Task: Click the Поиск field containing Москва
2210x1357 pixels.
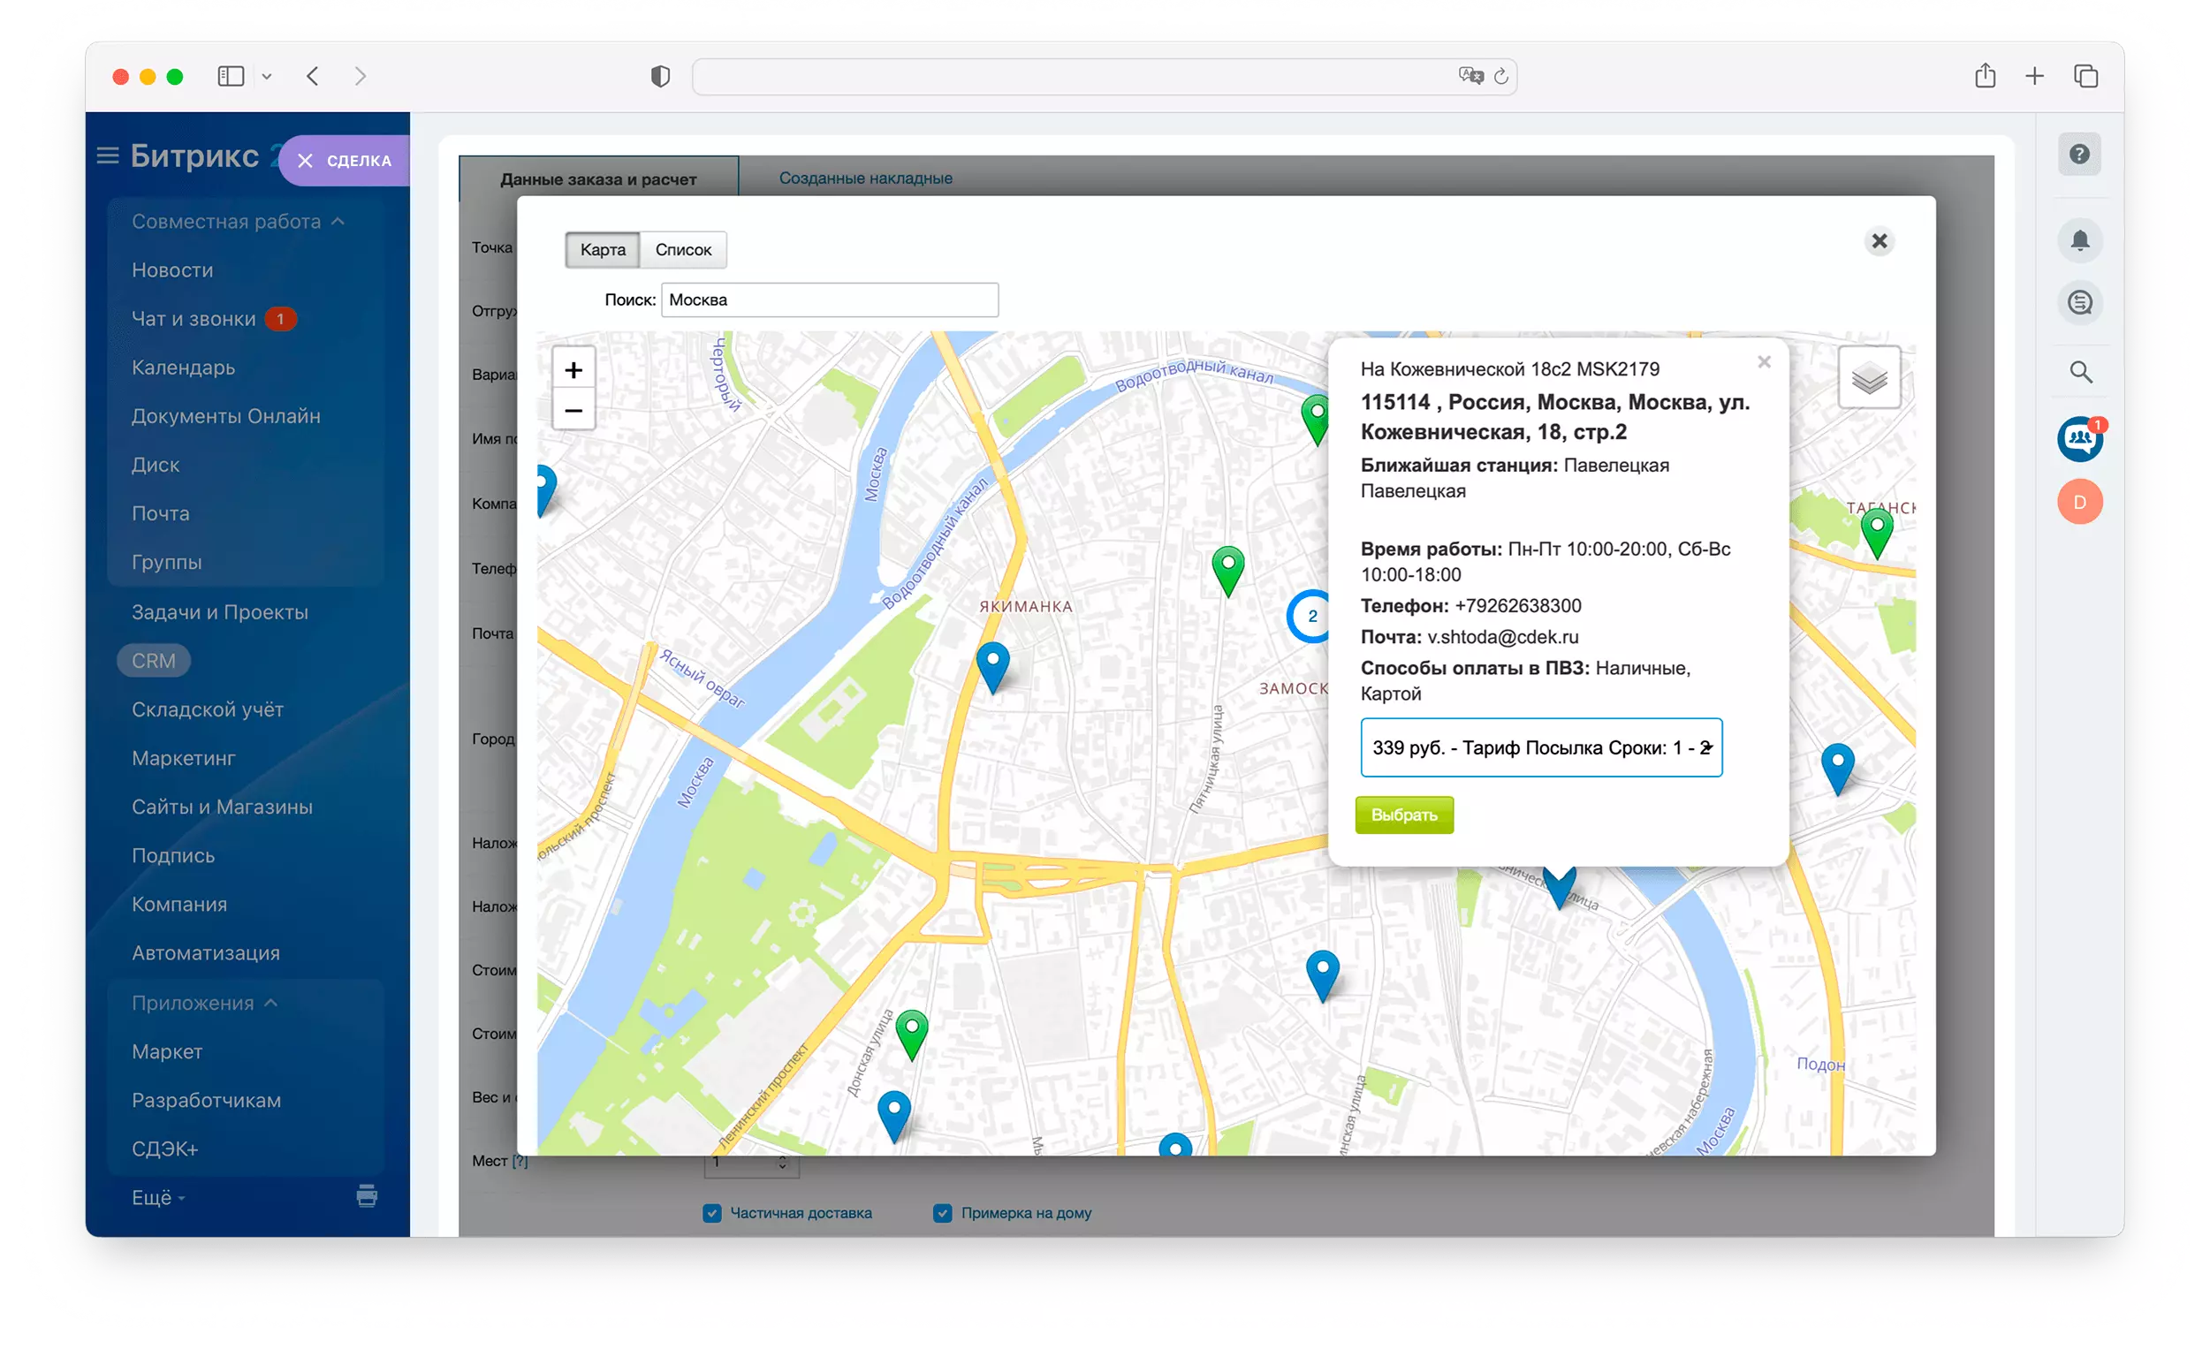Action: [831, 300]
